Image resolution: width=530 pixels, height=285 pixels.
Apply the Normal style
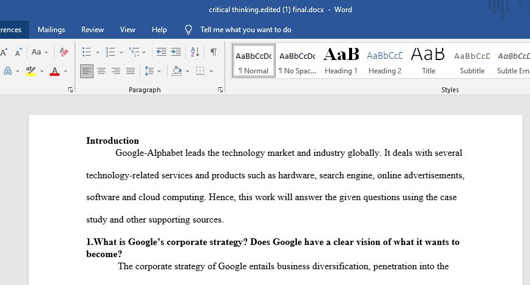(x=254, y=61)
